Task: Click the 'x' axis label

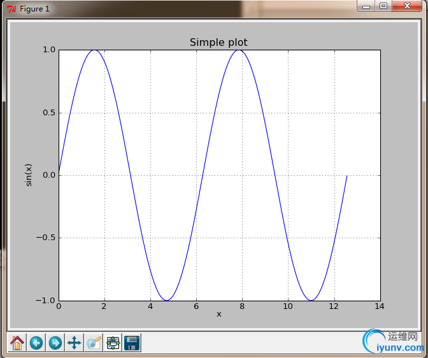Action: point(219,314)
